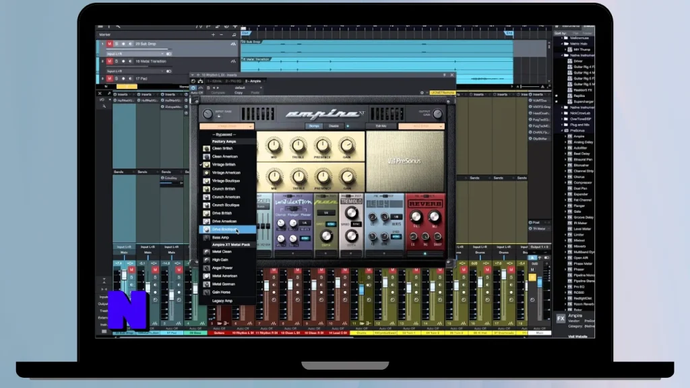Click the top-row TREBLE knob on the amp
690x388 pixels.
tap(299, 145)
